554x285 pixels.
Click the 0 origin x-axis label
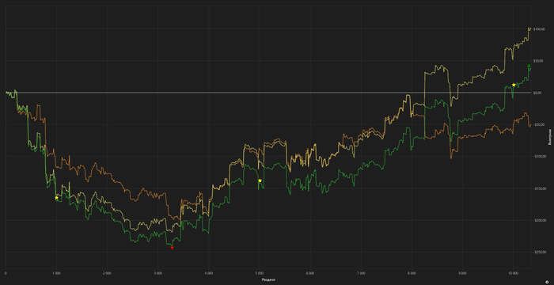pos(6,273)
